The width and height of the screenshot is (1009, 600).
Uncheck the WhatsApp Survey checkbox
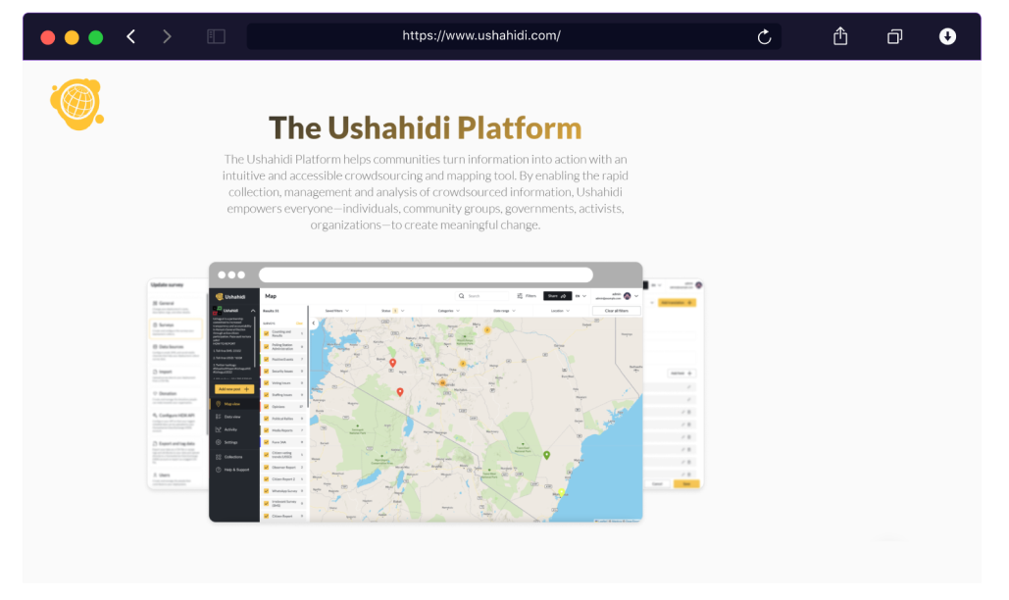(x=267, y=490)
